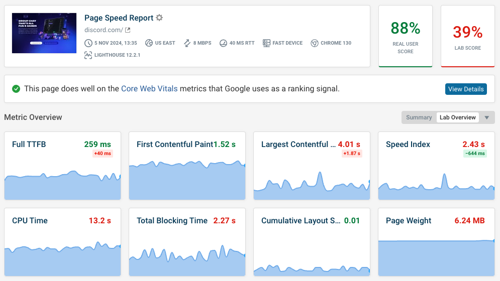Click the -644 ms Speed Index badge
This screenshot has height=281, width=500.
(475, 154)
